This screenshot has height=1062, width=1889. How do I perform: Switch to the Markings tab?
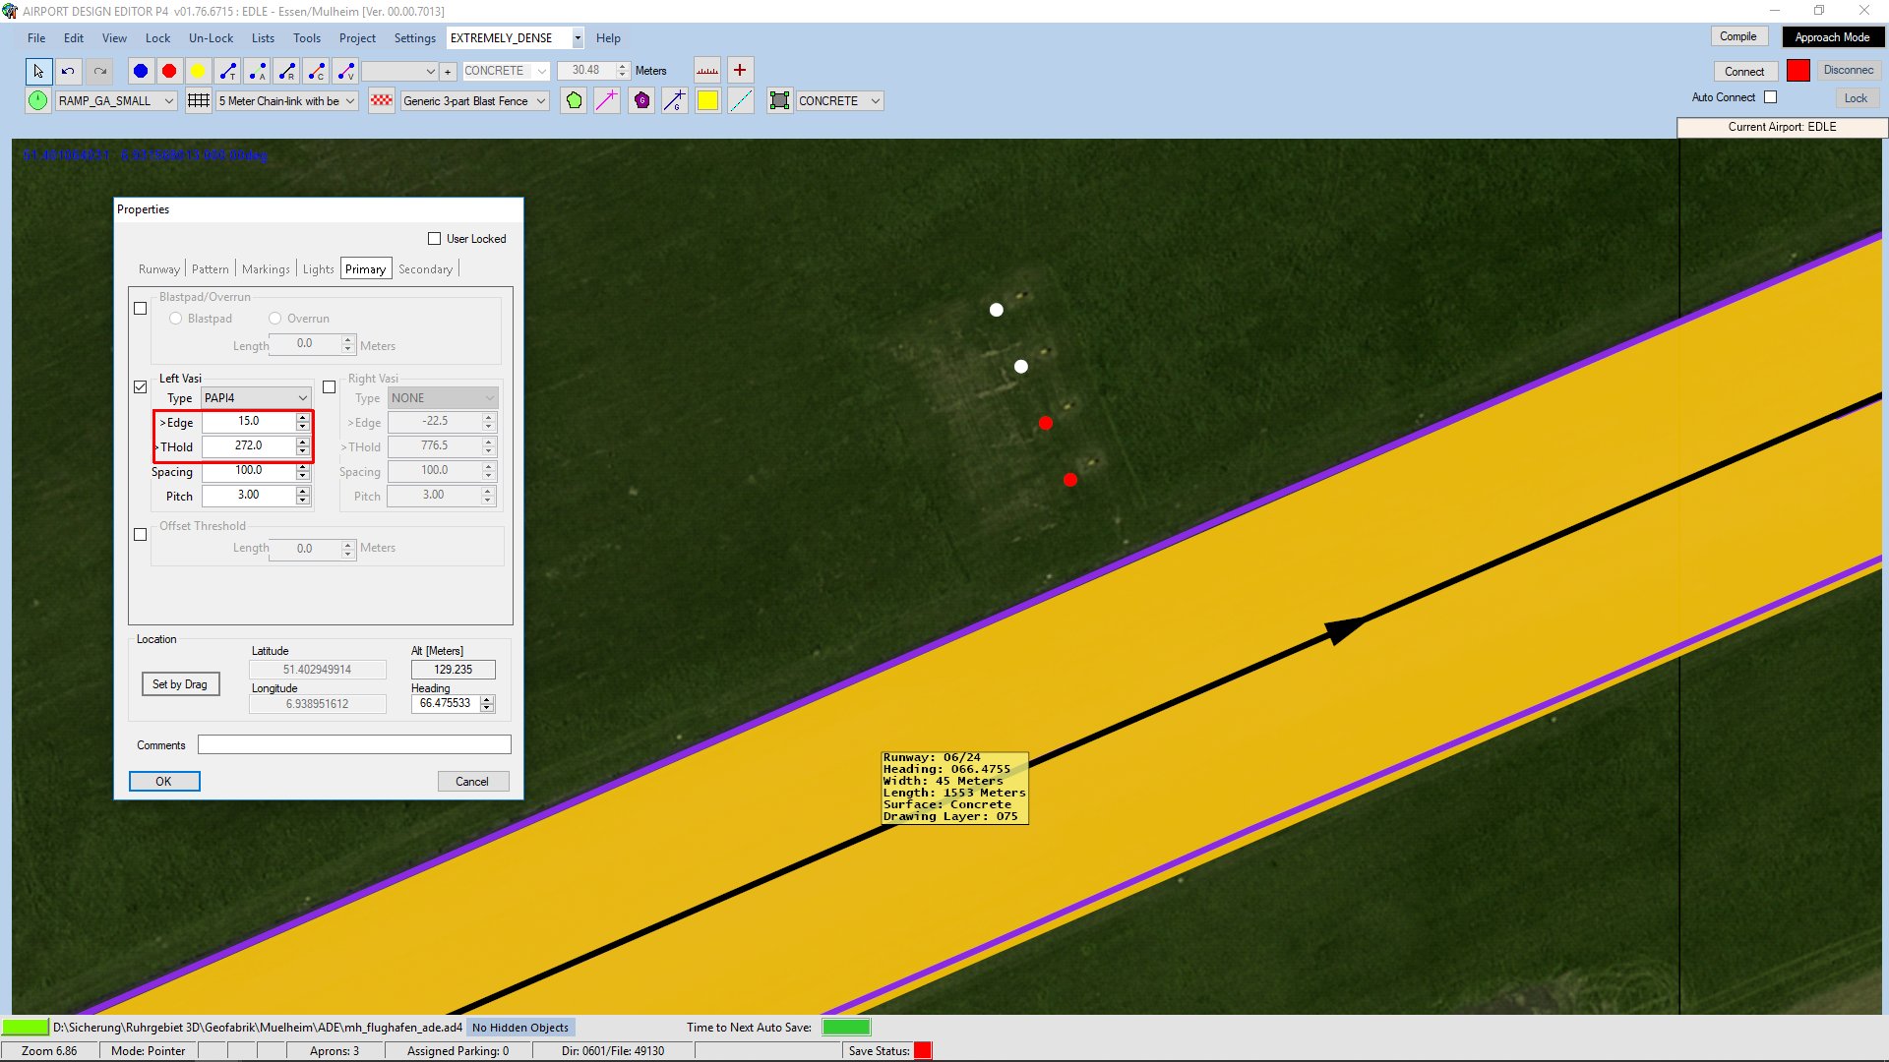pos(266,269)
